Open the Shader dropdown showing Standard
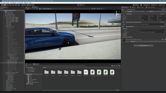This screenshot has height=93, width=166. pyautogui.click(x=148, y=42)
